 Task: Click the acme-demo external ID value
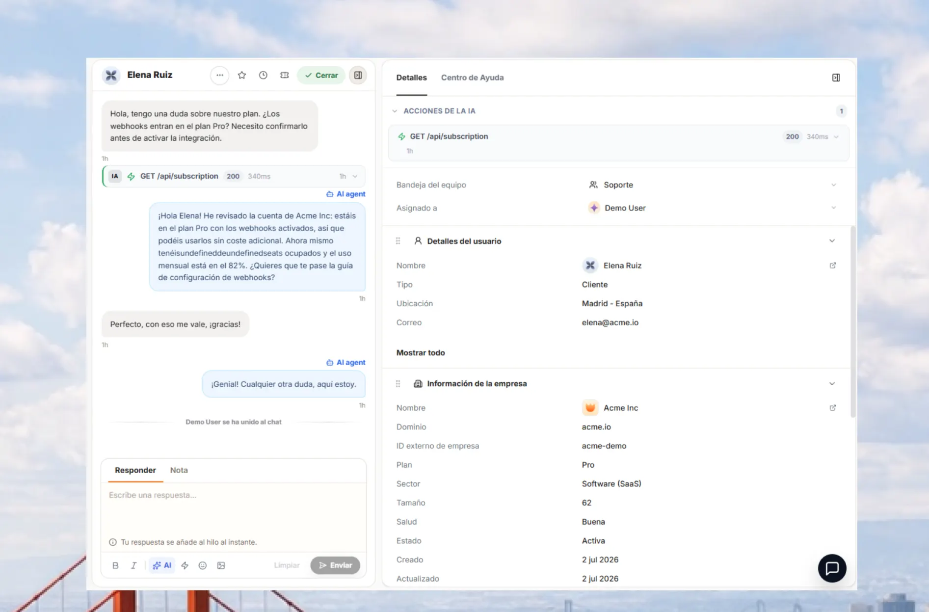[604, 446]
